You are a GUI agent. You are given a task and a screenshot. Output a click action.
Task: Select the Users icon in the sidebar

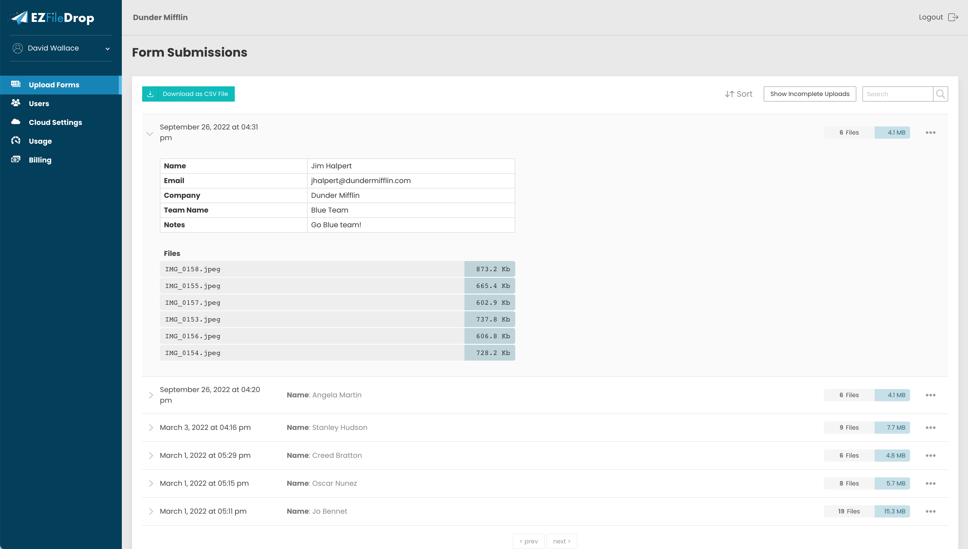tap(16, 103)
